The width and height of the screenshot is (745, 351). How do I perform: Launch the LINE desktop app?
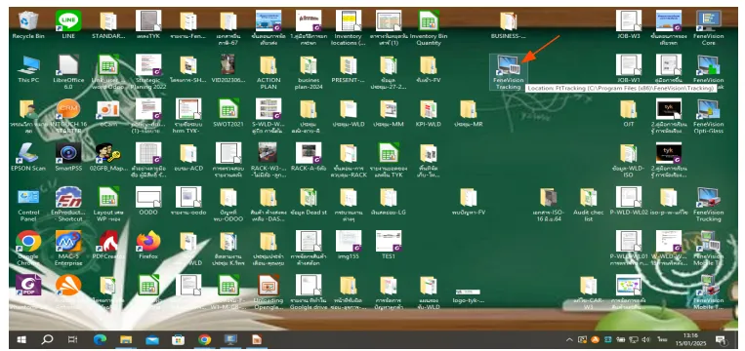[x=68, y=24]
